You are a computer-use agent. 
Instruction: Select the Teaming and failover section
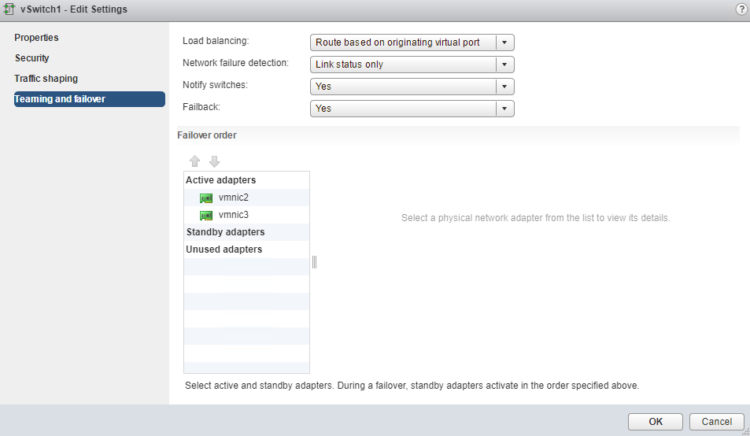coord(60,99)
